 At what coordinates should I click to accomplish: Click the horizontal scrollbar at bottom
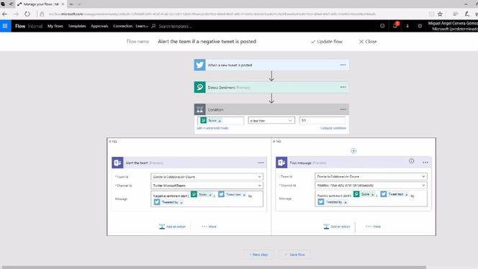coord(213,267)
